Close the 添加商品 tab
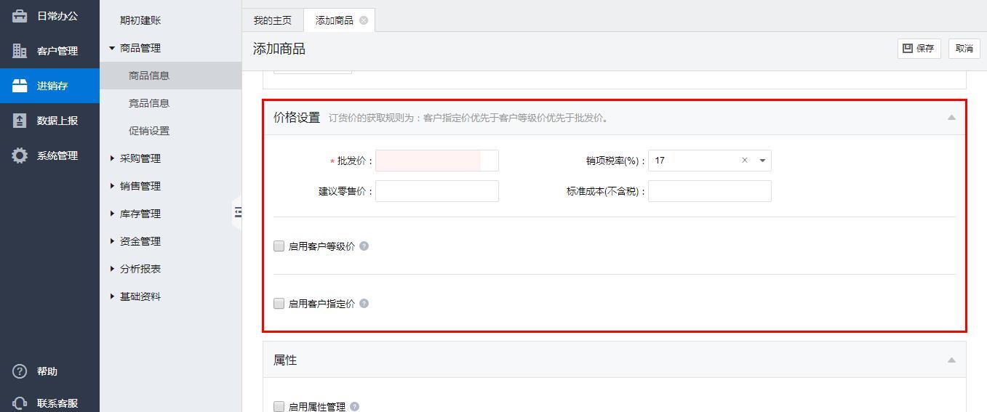 pyautogui.click(x=364, y=20)
